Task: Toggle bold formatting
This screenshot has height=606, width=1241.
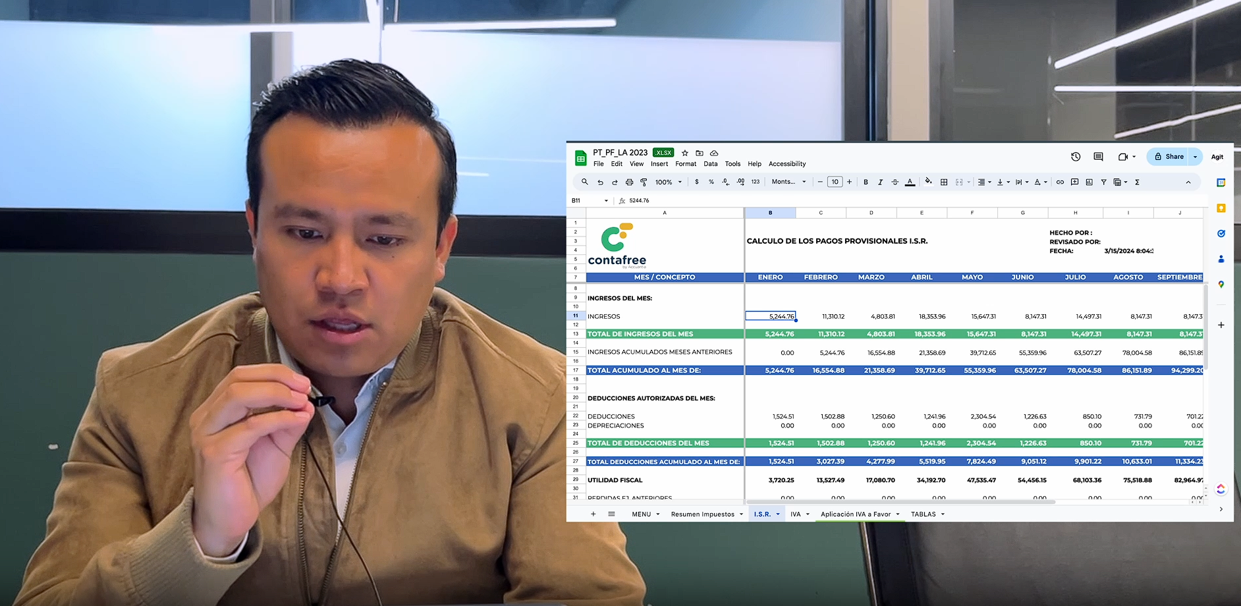Action: point(866,182)
